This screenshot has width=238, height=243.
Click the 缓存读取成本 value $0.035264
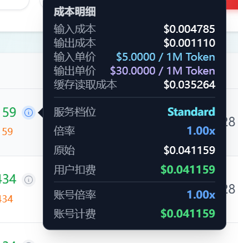189,85
